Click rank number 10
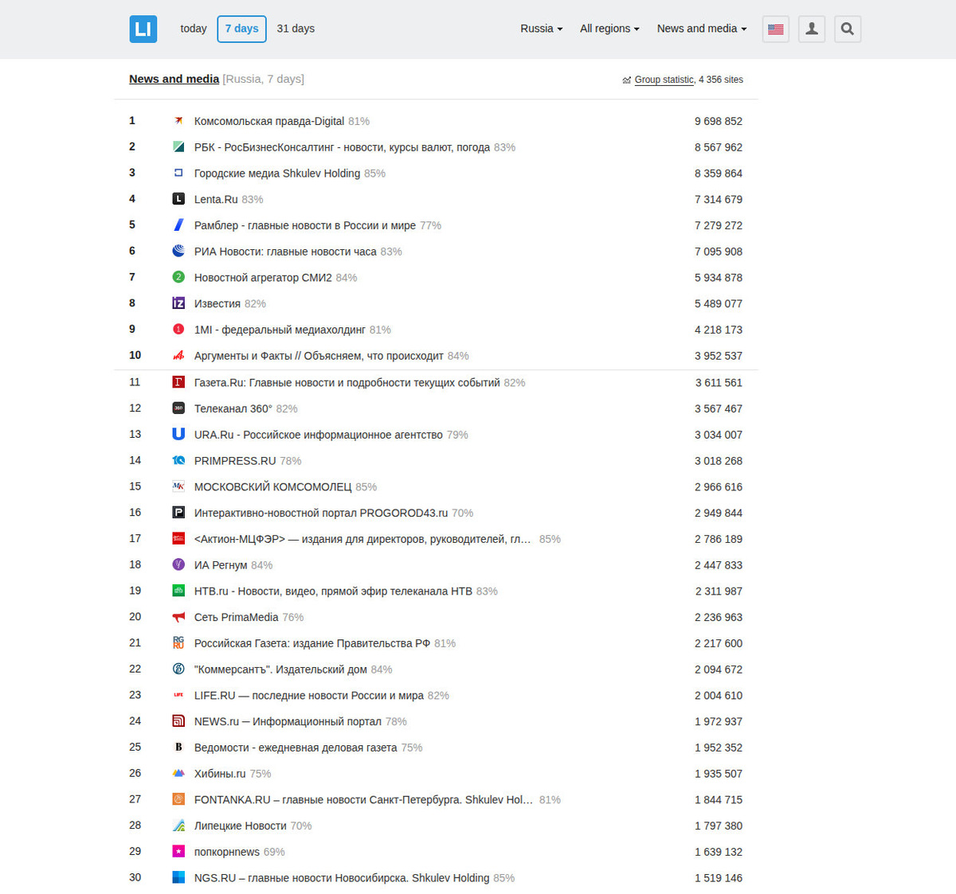This screenshot has width=956, height=894. (x=135, y=355)
